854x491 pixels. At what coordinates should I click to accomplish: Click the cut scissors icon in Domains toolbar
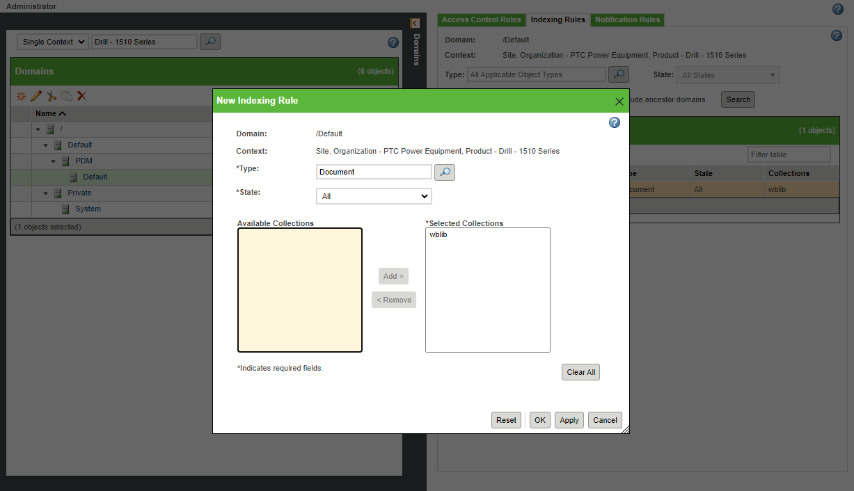(x=52, y=96)
